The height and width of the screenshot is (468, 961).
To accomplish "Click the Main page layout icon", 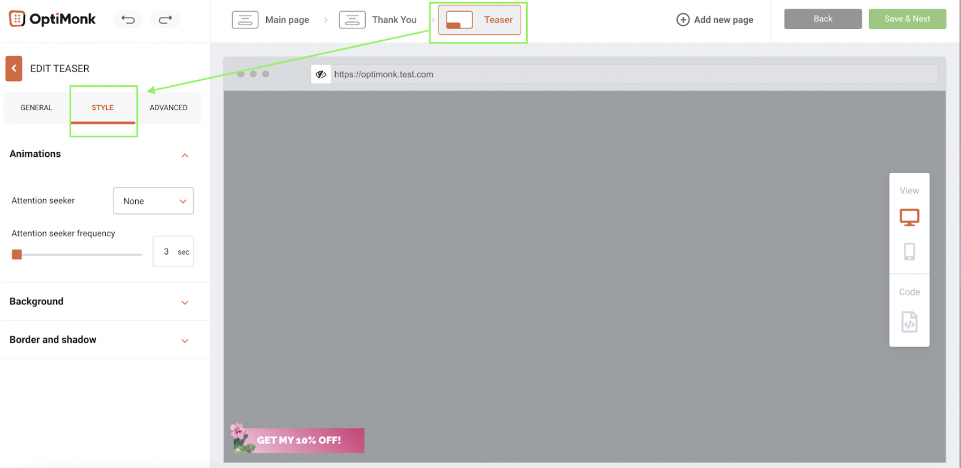I will tap(245, 20).
